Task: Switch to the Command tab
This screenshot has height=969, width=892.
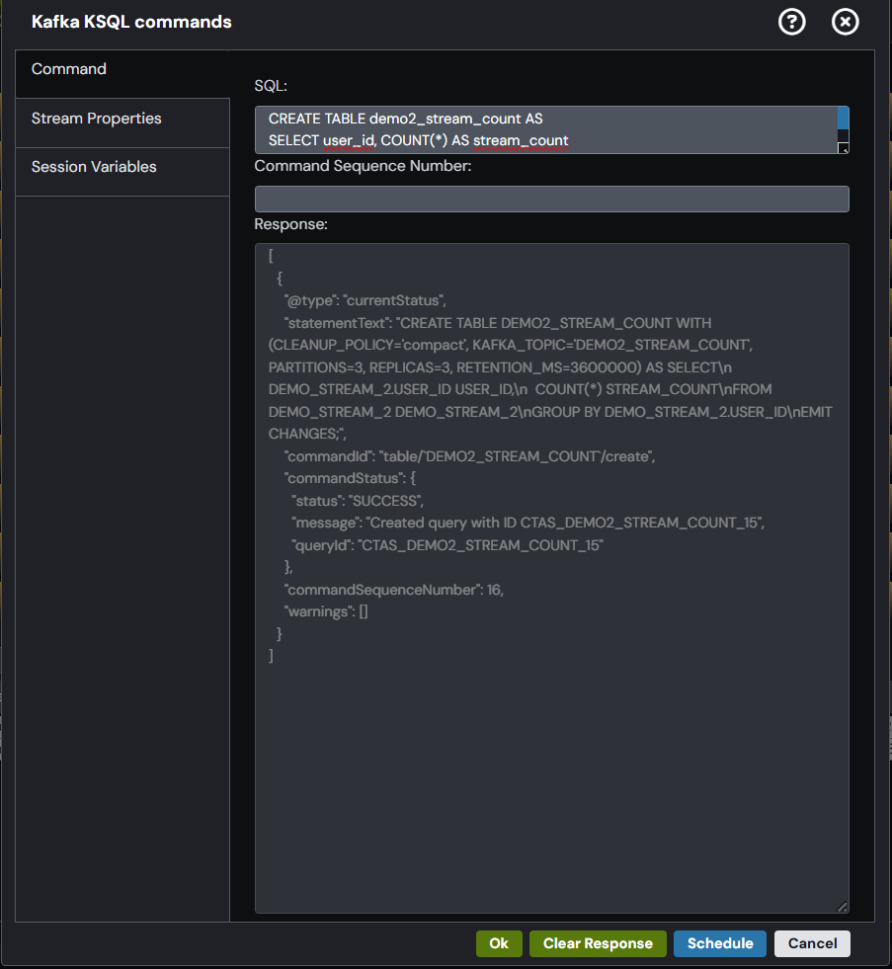Action: (x=122, y=73)
